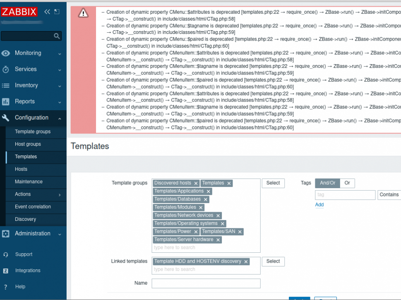Click the search magnifier icon
Screen dimensions: 401x300
coord(57,36)
